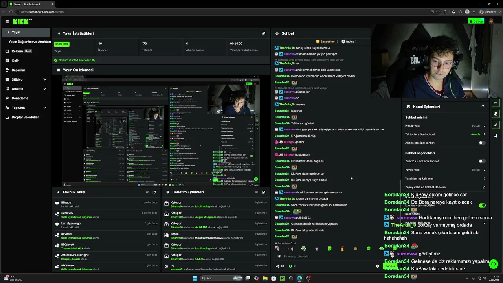Filter the Etkinlik Akışı list

point(147,192)
